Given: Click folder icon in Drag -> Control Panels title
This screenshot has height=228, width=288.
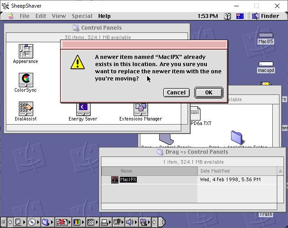Looking at the screenshot, I should click(x=160, y=152).
